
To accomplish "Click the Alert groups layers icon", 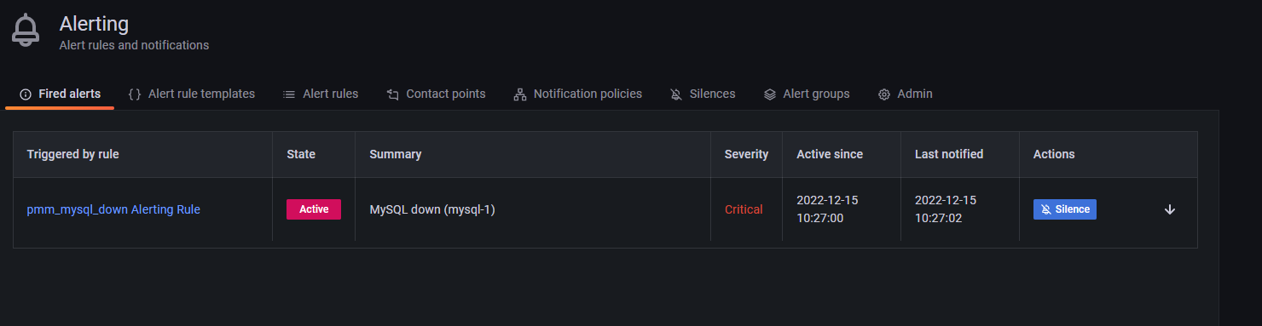I will pyautogui.click(x=770, y=94).
